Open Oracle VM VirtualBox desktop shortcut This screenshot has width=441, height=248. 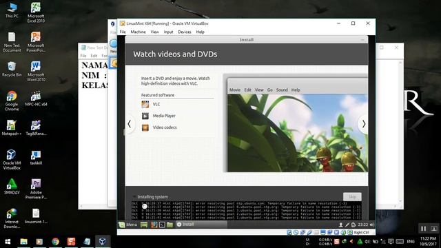click(x=12, y=159)
